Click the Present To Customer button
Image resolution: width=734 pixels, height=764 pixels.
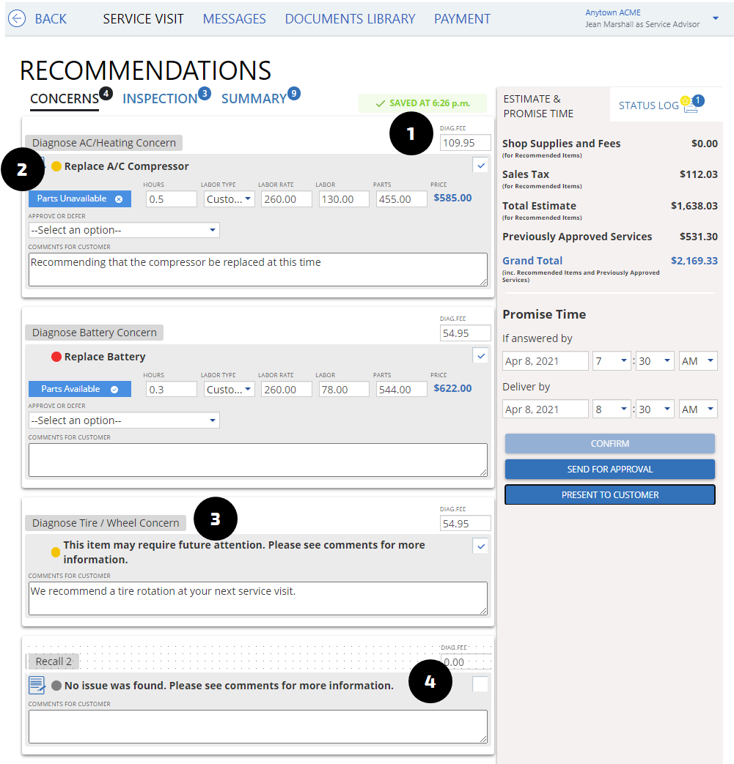[x=609, y=494]
